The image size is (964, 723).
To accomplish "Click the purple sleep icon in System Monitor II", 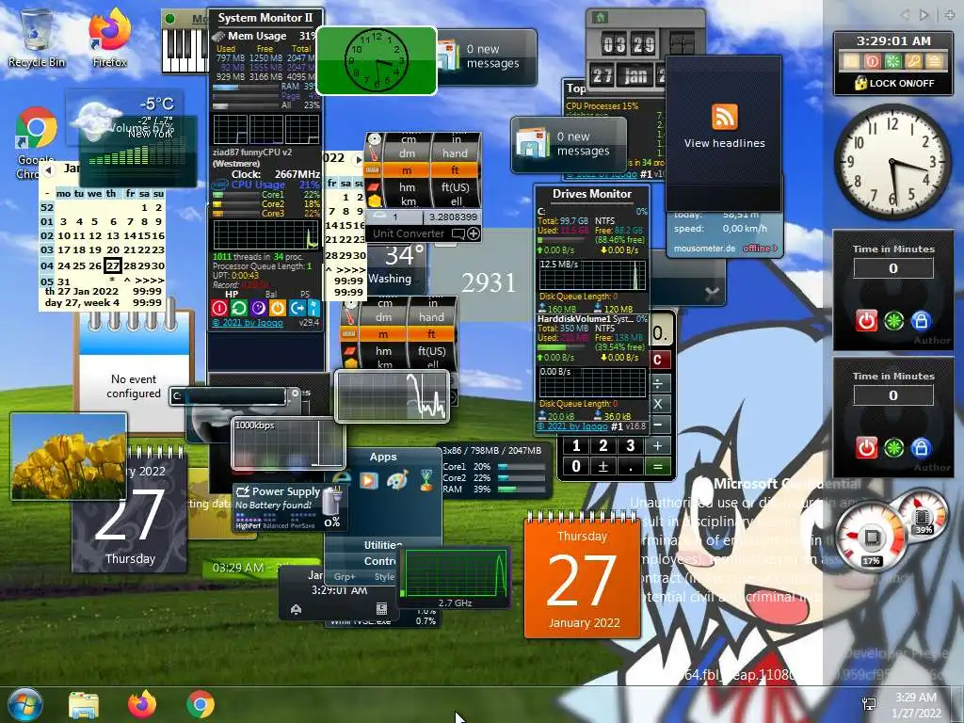I will click(258, 308).
